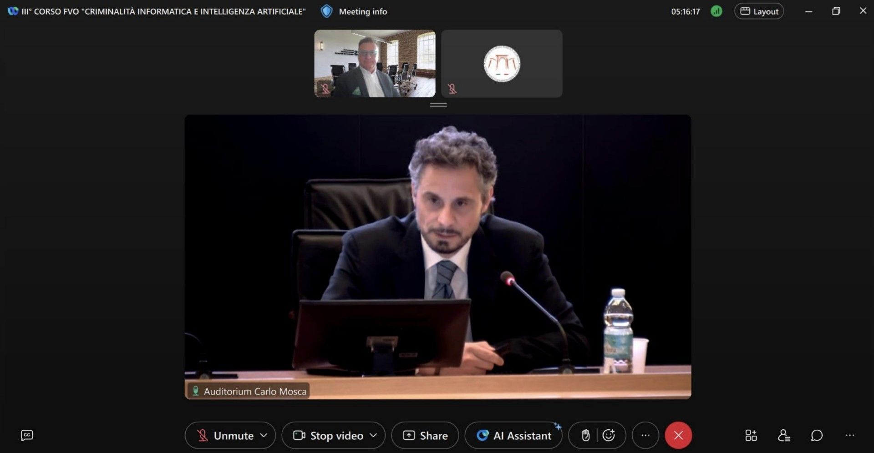Open the Layout options menu
Viewport: 874px width, 453px height.
(x=759, y=11)
